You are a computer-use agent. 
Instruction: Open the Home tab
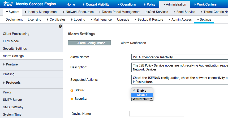click(x=71, y=4)
